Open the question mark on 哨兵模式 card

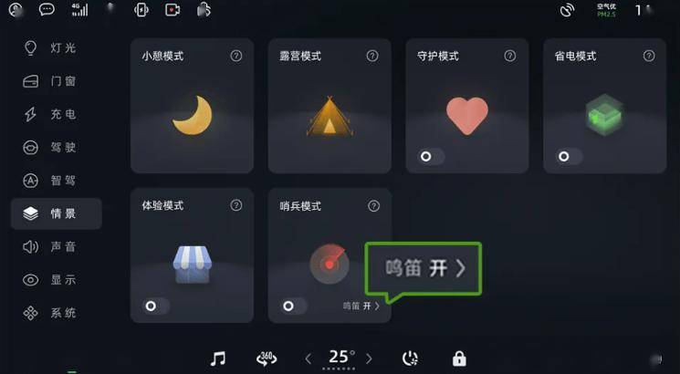tap(374, 206)
